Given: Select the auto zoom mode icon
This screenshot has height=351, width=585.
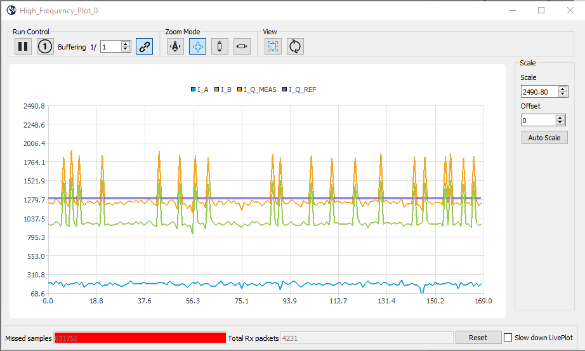Looking at the screenshot, I should point(175,47).
